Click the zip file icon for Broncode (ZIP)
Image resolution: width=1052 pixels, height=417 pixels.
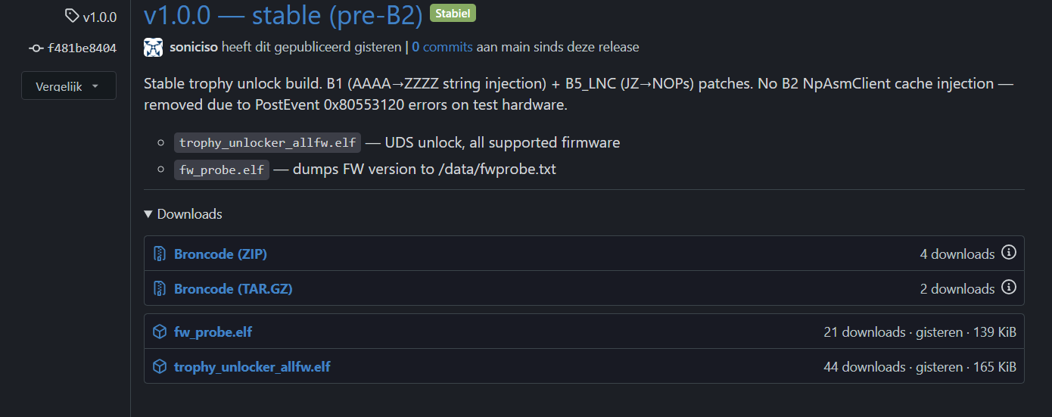pos(160,254)
